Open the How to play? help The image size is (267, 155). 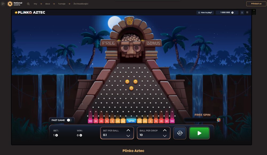pyautogui.click(x=205, y=13)
